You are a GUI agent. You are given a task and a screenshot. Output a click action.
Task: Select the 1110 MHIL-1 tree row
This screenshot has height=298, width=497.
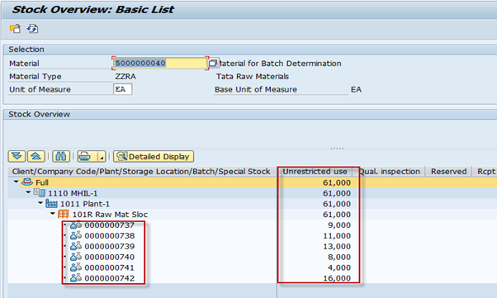pos(73,193)
